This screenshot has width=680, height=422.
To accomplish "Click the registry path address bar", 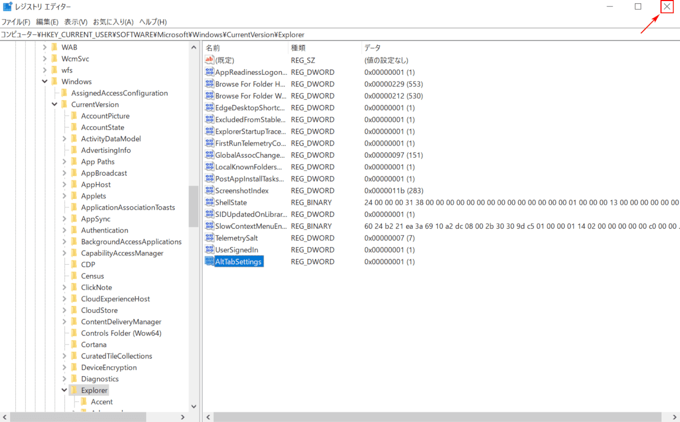I will 340,35.
